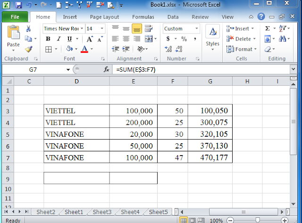The width and height of the screenshot is (302, 223).
Task: Open the font name dropdown
Action: coord(82,28)
